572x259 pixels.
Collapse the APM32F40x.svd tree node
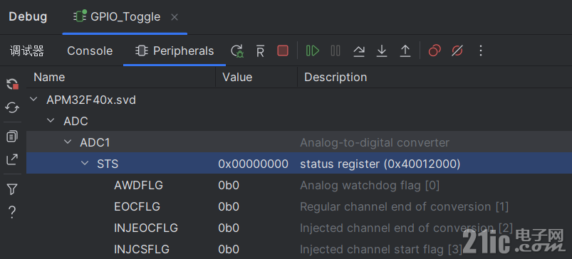pos(34,99)
